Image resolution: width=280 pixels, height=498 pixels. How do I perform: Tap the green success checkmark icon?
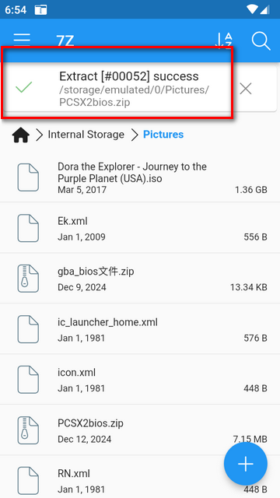(x=24, y=87)
